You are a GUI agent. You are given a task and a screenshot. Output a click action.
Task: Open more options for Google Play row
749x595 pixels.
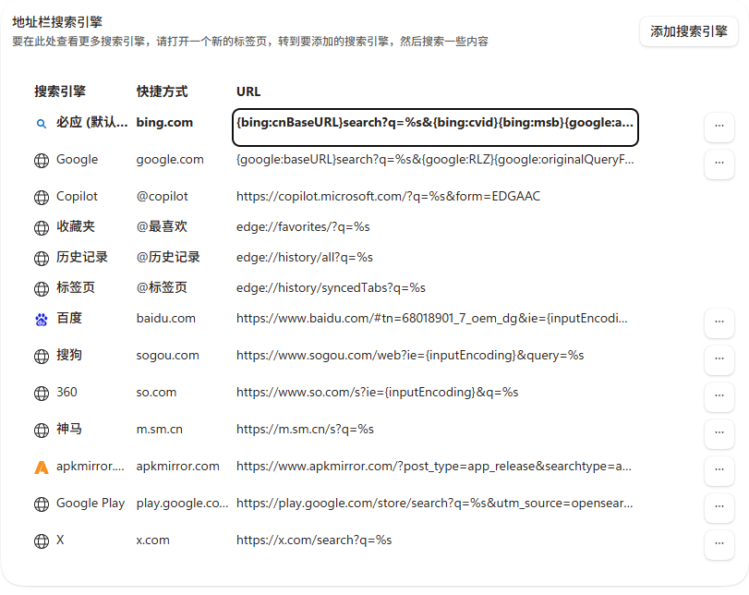(x=719, y=506)
